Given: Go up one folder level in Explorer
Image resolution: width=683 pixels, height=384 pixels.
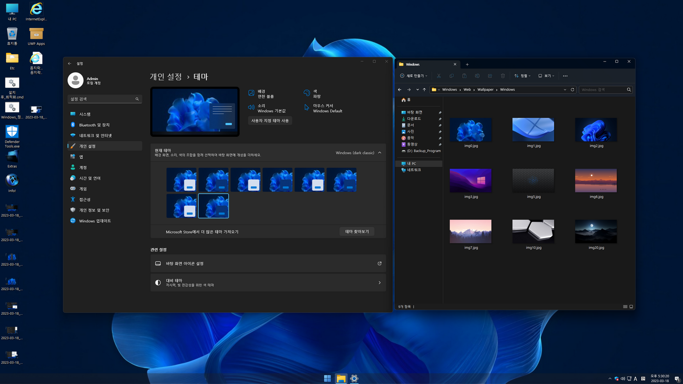Looking at the screenshot, I should (x=424, y=89).
